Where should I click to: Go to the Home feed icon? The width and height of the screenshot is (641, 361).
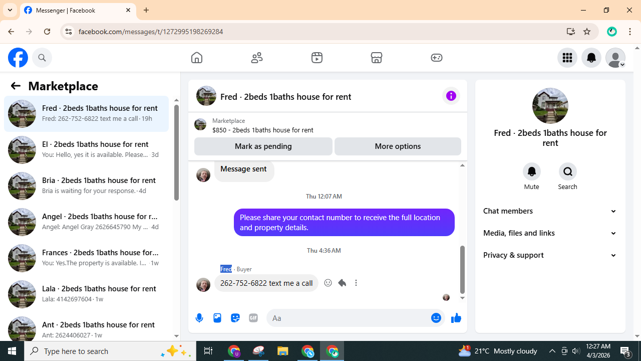tap(197, 58)
